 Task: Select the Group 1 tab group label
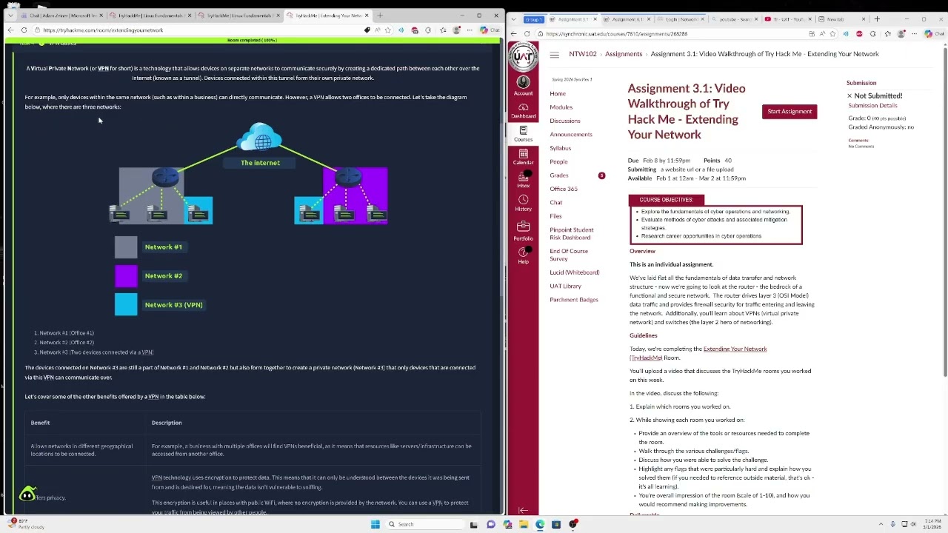point(533,19)
